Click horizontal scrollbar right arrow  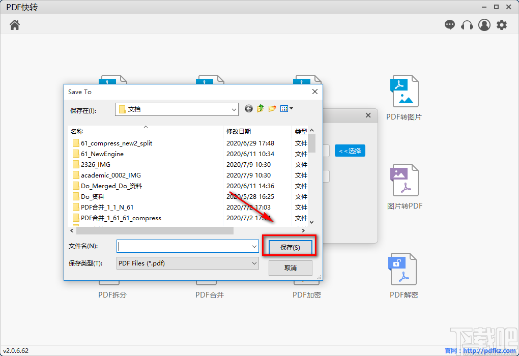303,230
